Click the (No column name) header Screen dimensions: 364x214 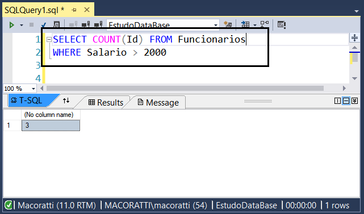51,115
